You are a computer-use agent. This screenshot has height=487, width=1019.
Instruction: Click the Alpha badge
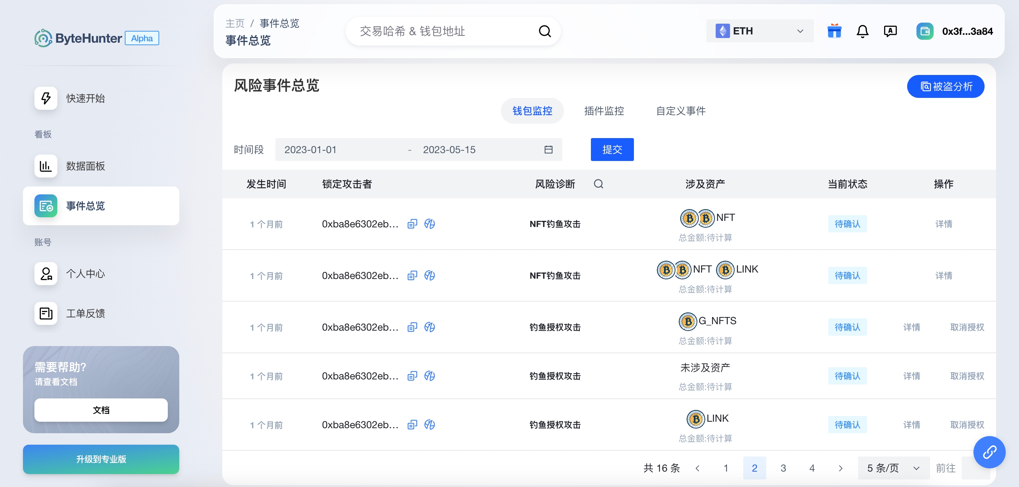click(142, 38)
